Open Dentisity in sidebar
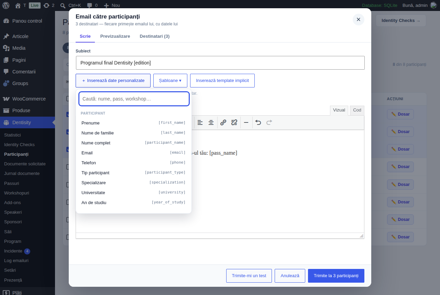Image resolution: width=440 pixels, height=295 pixels. click(27, 122)
